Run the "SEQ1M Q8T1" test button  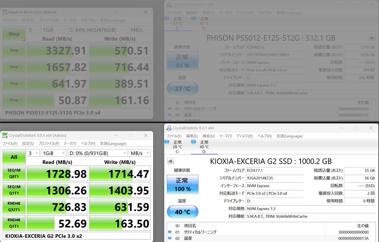pyautogui.click(x=14, y=173)
